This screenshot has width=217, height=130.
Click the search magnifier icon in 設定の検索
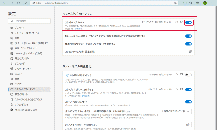click(12, 21)
